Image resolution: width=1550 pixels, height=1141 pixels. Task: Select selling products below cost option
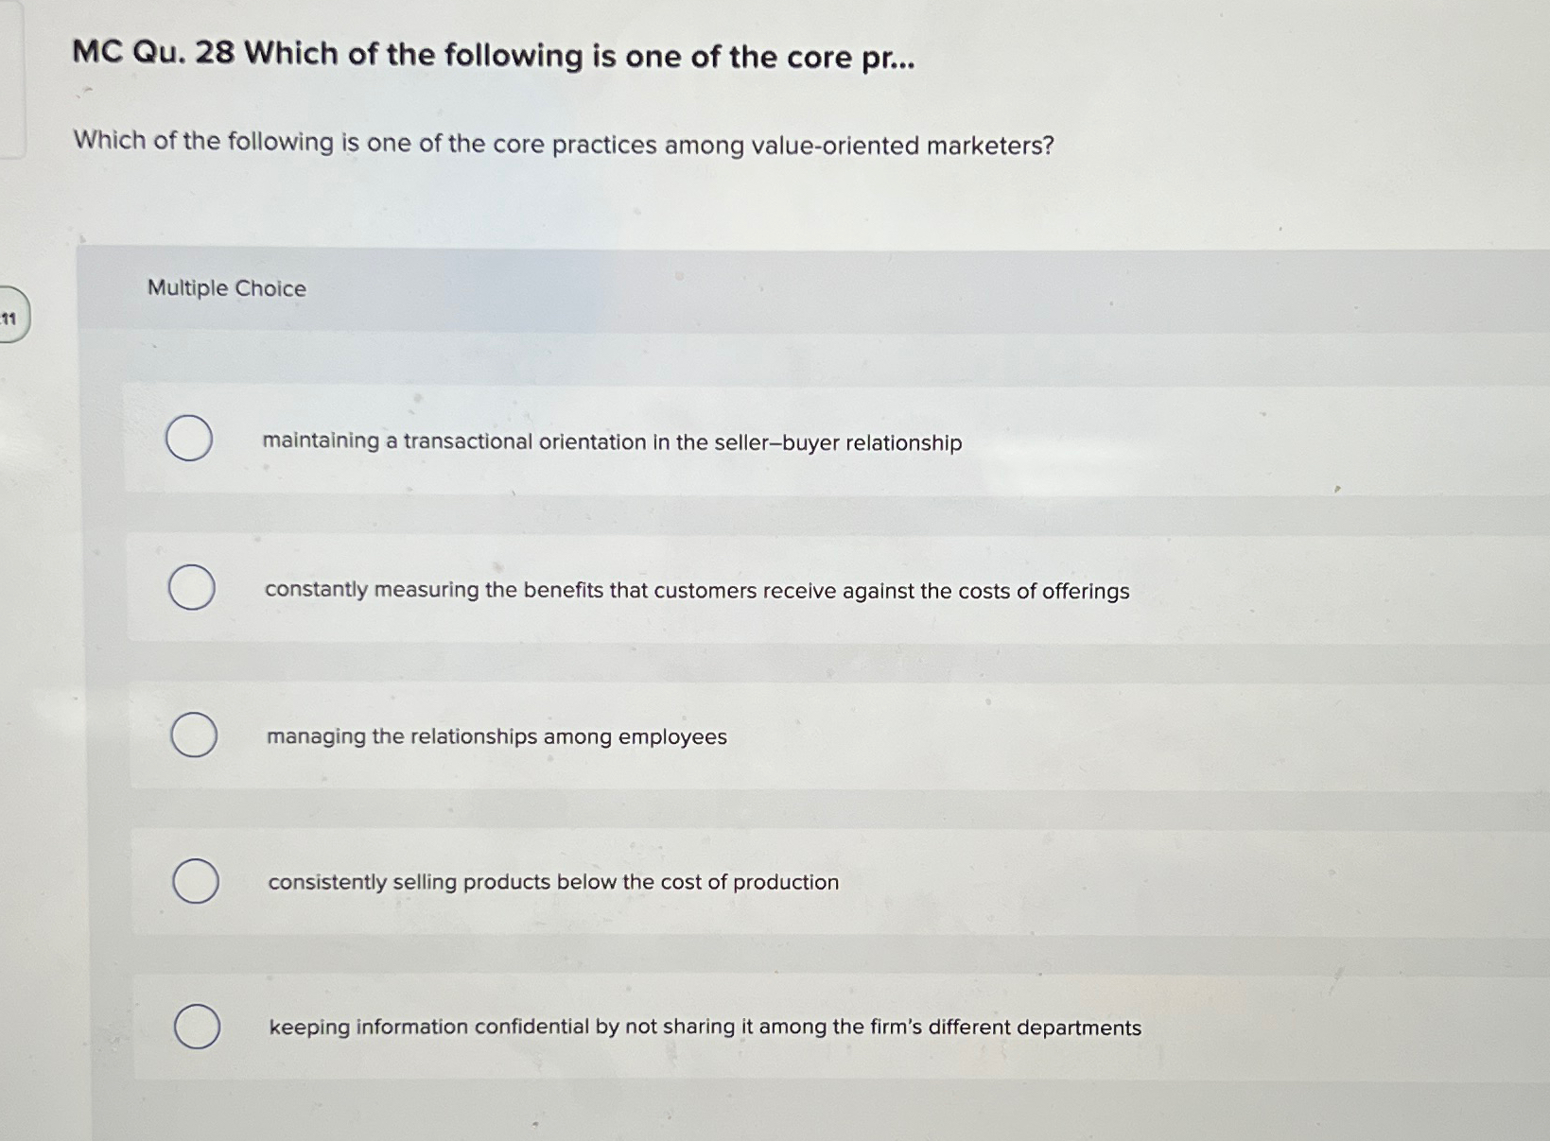[x=551, y=882]
